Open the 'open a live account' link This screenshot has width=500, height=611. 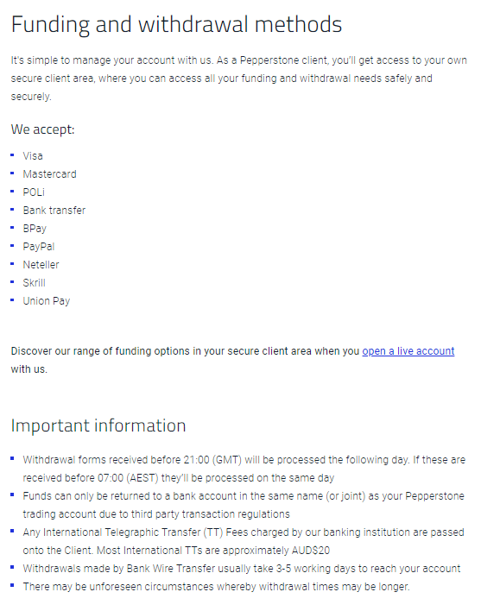[408, 351]
